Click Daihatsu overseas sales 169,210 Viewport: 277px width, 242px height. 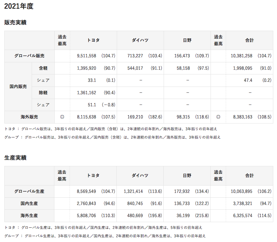point(135,117)
